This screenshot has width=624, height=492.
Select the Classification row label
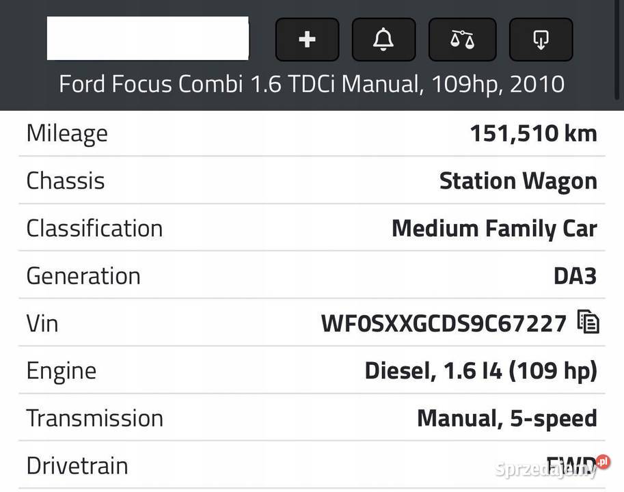pos(95,228)
